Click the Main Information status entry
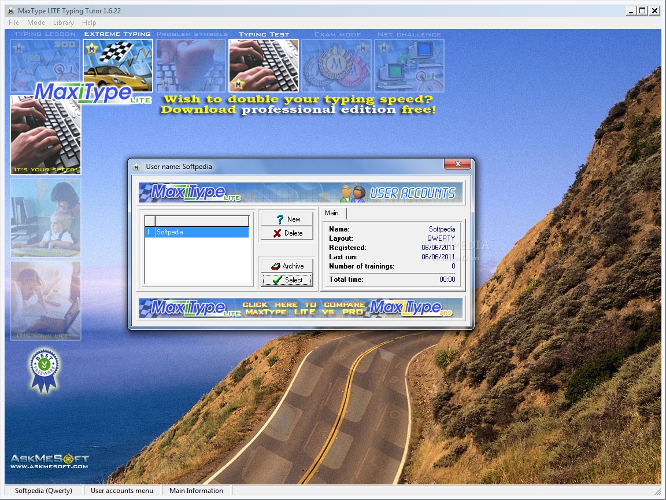The width and height of the screenshot is (666, 500). click(x=196, y=491)
